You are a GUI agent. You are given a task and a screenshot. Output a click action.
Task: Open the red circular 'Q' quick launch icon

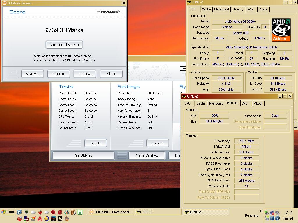(x=53, y=212)
